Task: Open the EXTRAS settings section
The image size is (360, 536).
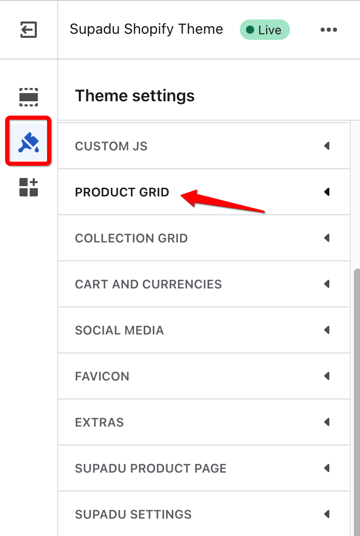Action: (204, 422)
